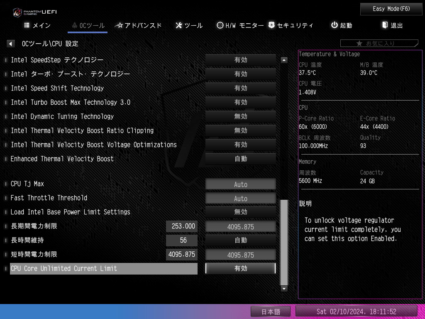Open the 長時間維持 自動 dropdown
The width and height of the screenshot is (425, 319).
click(241, 240)
